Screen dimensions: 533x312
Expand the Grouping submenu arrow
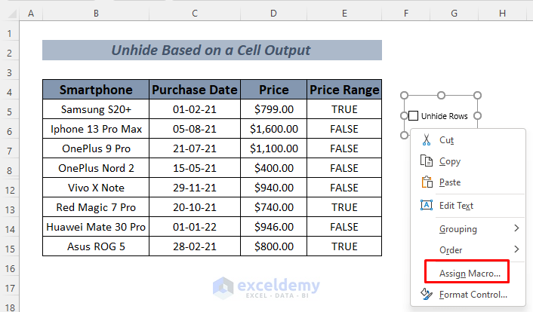pyautogui.click(x=516, y=228)
